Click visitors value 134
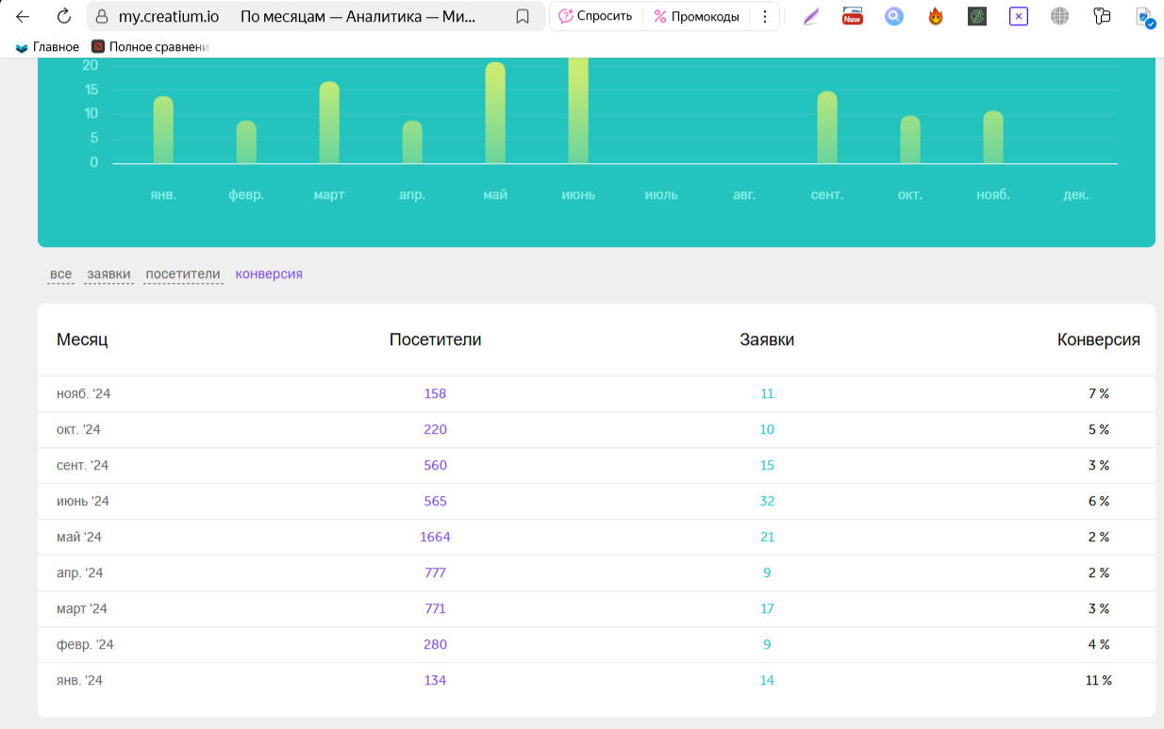Image resolution: width=1164 pixels, height=729 pixels. (435, 680)
